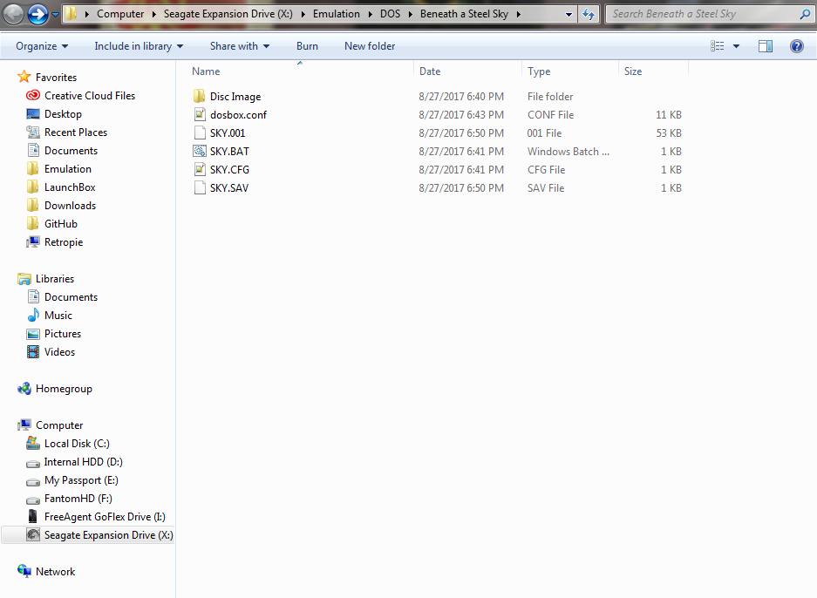Open the recent pages dropdown arrow

click(55, 15)
